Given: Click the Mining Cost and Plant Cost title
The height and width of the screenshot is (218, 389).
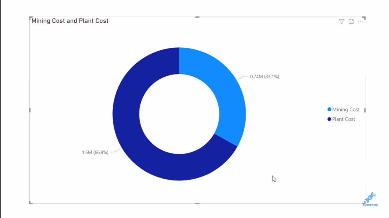Looking at the screenshot, I should pos(70,21).
